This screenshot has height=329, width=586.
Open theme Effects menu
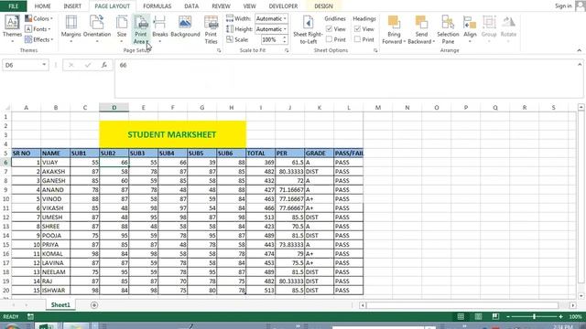tap(38, 39)
